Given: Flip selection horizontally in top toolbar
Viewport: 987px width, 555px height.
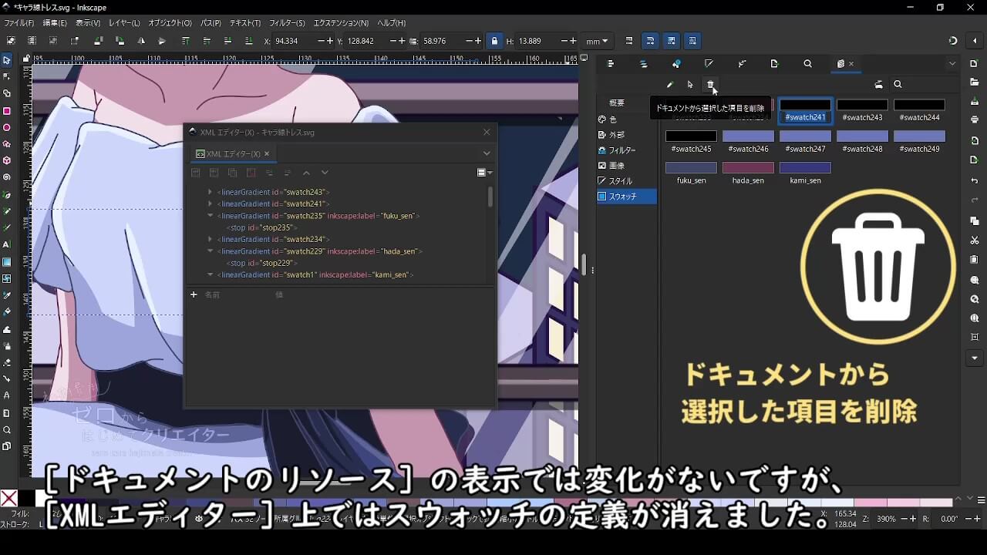Looking at the screenshot, I should coord(140,41).
